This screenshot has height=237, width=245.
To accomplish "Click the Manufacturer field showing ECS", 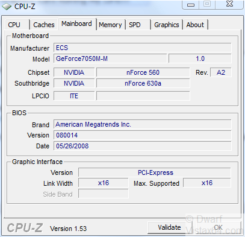I will tap(143, 48).
